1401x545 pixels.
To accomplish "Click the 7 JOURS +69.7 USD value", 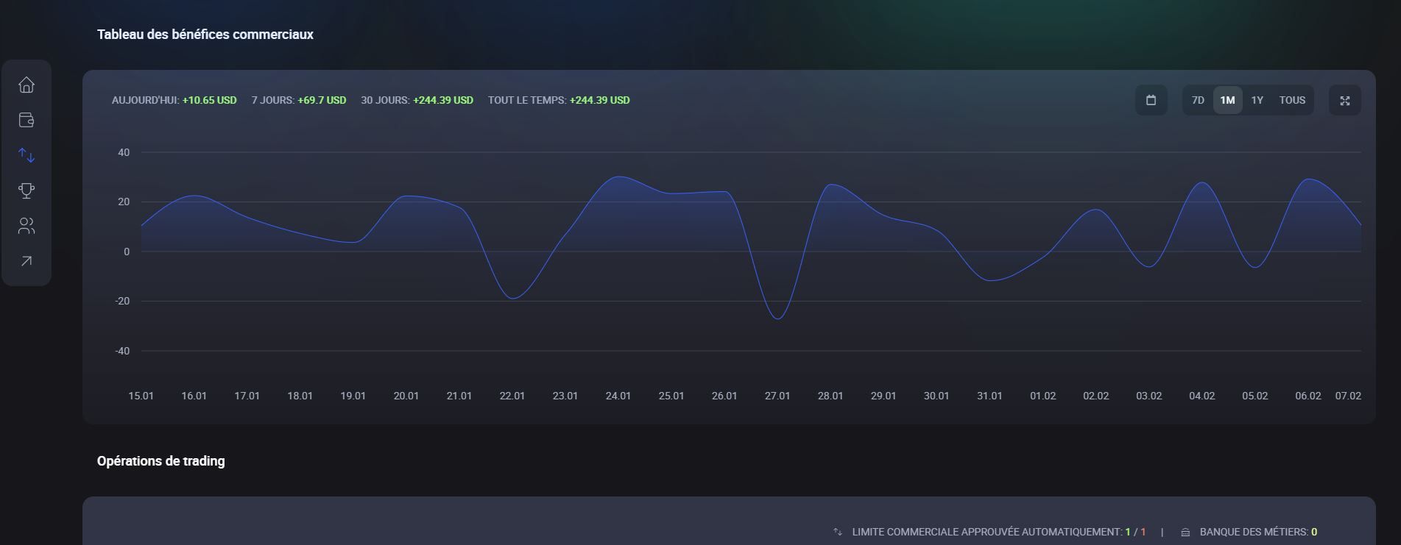I will (322, 100).
